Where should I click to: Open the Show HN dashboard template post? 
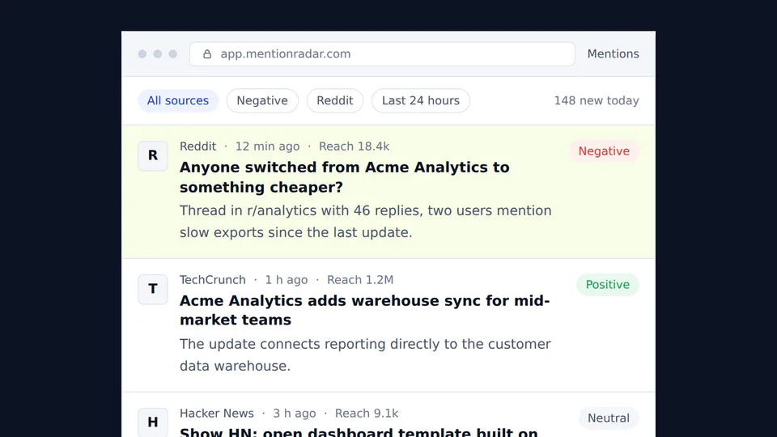pyautogui.click(x=359, y=431)
